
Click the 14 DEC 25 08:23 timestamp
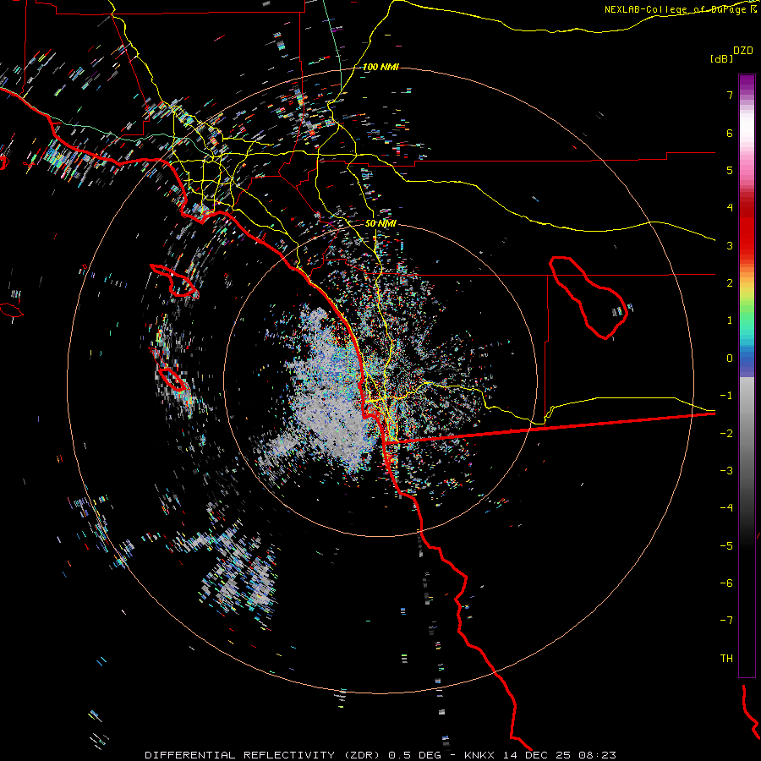coord(560,755)
